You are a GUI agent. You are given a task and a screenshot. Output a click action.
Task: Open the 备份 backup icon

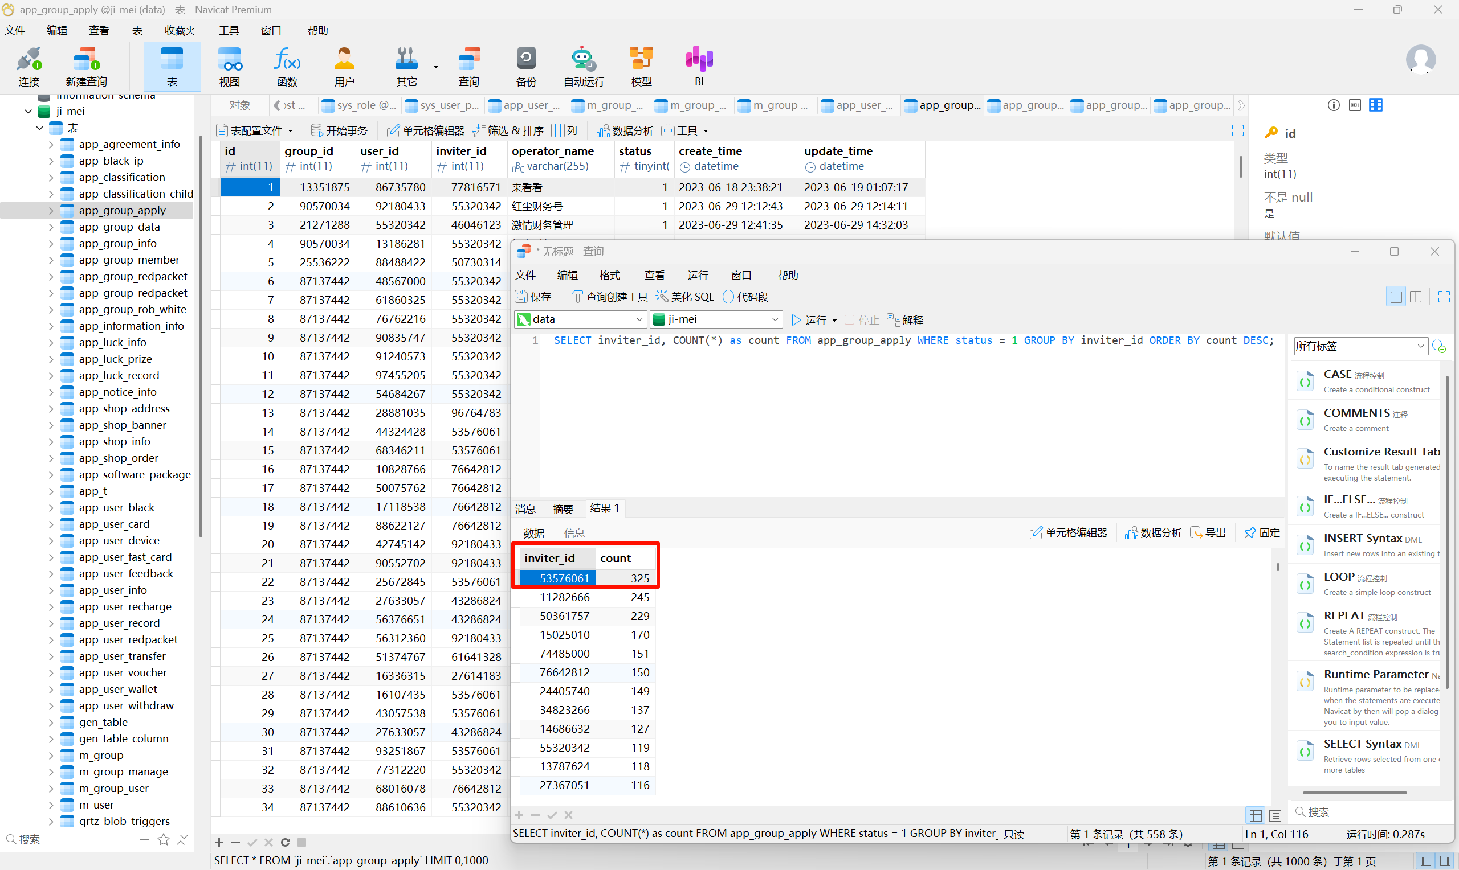(525, 66)
